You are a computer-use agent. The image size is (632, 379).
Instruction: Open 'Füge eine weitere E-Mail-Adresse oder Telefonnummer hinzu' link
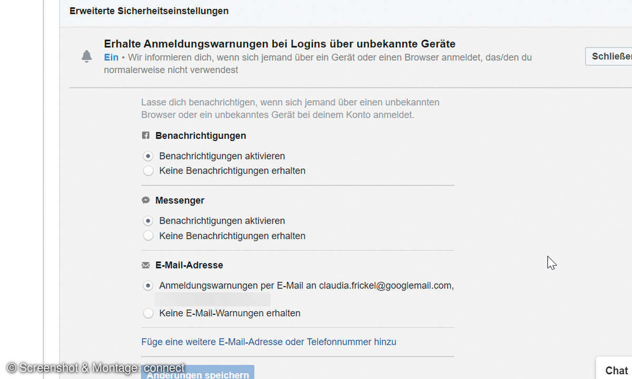click(269, 342)
